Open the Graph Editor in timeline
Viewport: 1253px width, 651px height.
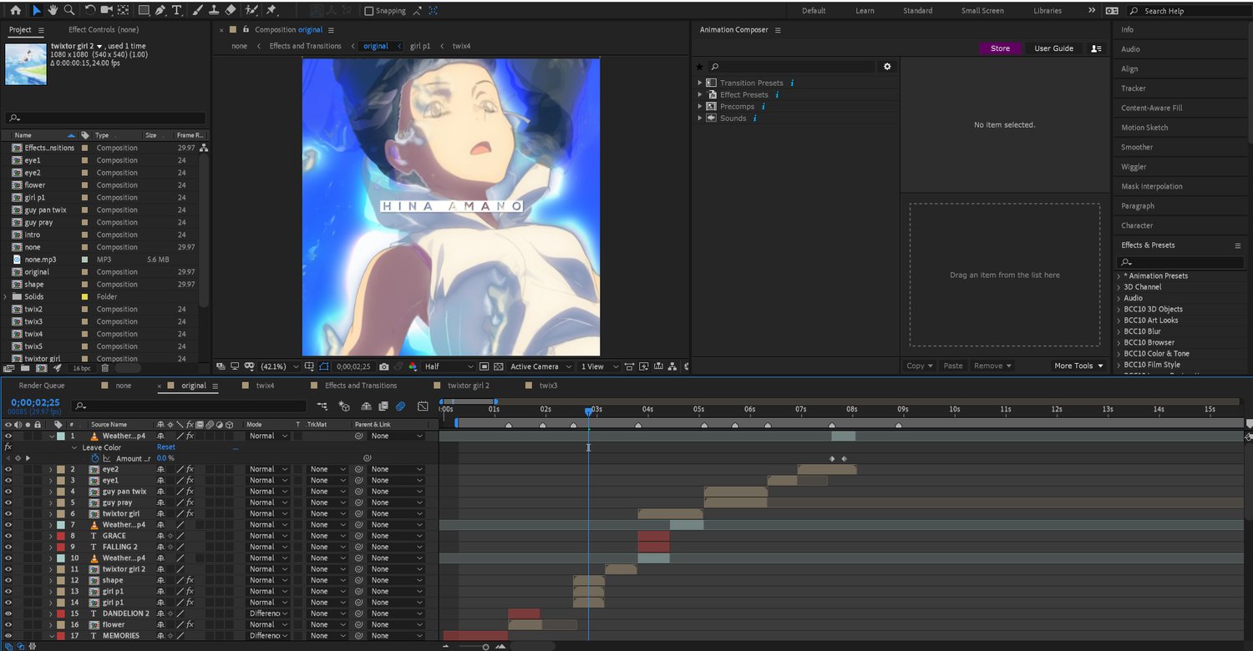(423, 406)
